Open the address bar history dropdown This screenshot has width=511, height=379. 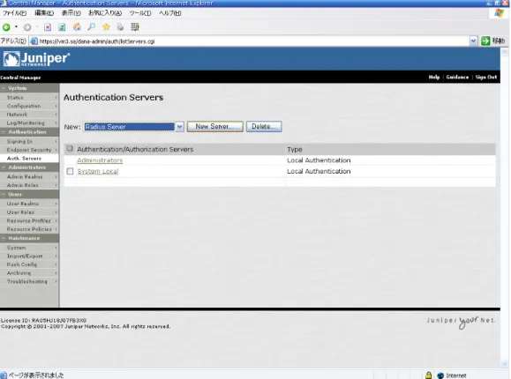[474, 41]
